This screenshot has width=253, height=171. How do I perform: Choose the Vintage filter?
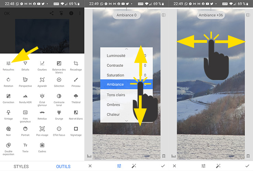tap(8, 115)
